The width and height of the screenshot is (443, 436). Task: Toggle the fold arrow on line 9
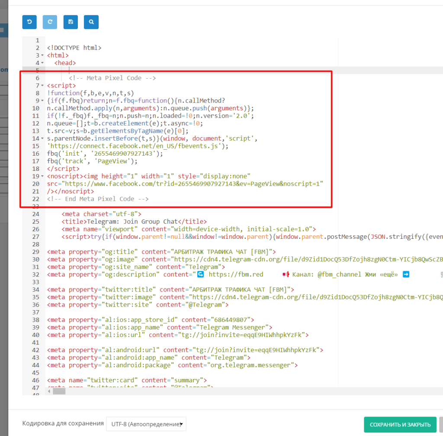(42, 100)
